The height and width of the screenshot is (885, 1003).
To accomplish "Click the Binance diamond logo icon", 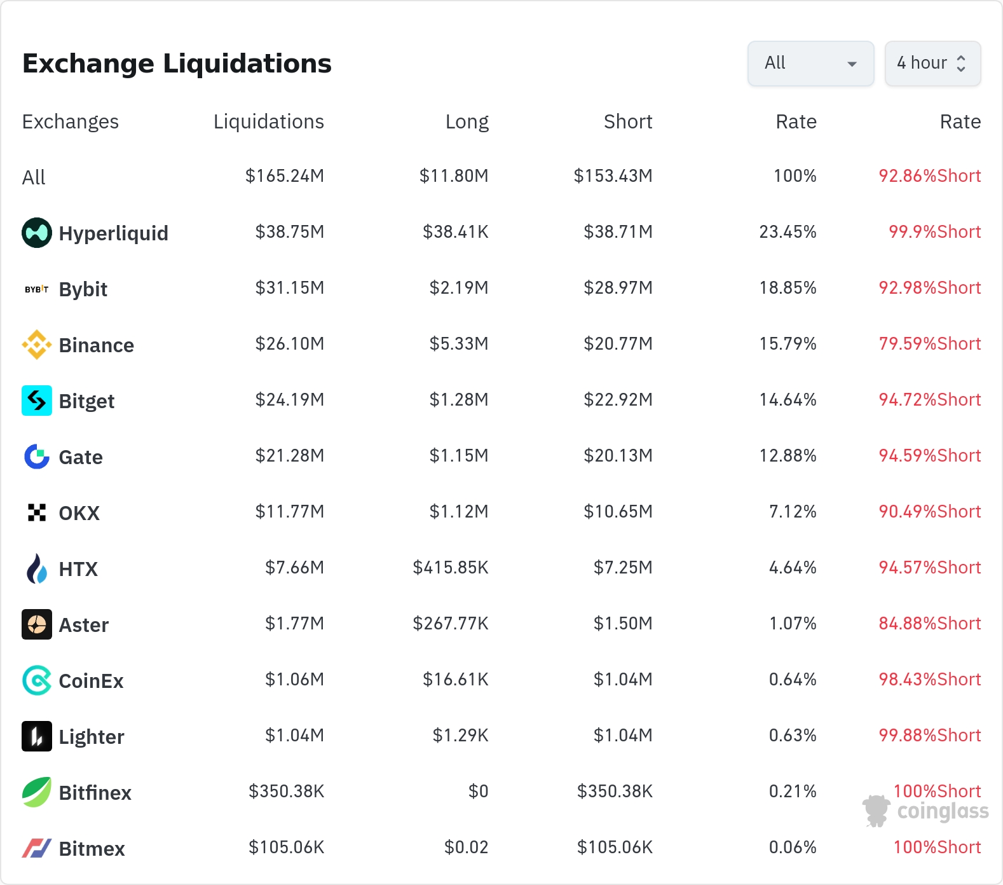I will (37, 345).
